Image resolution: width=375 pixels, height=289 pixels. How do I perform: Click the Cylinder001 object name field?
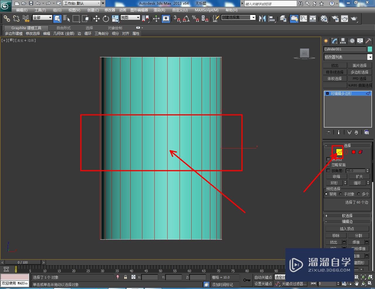point(345,49)
